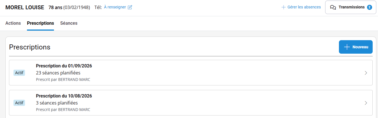Click Actif badge on the 10/08/2026 prescription

point(19,103)
